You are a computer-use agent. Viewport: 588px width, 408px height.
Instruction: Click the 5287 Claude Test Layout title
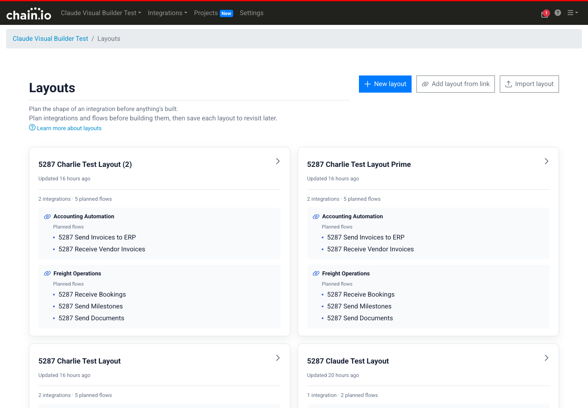(348, 361)
